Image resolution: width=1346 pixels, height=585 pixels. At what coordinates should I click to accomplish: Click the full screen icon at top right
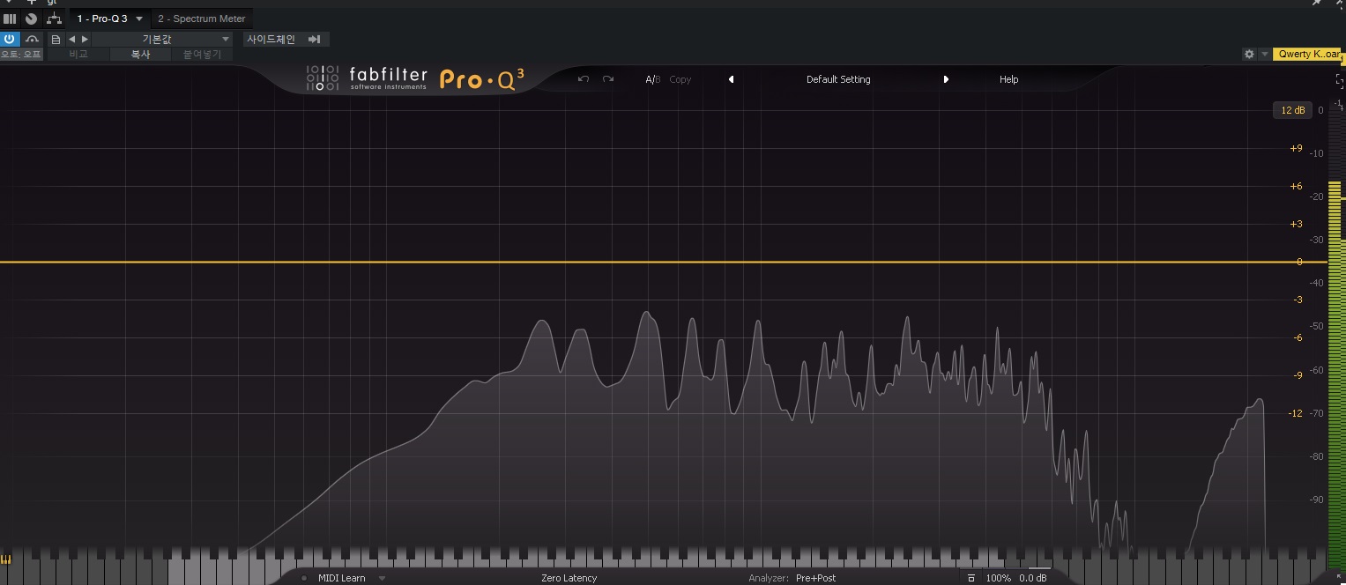1340,79
